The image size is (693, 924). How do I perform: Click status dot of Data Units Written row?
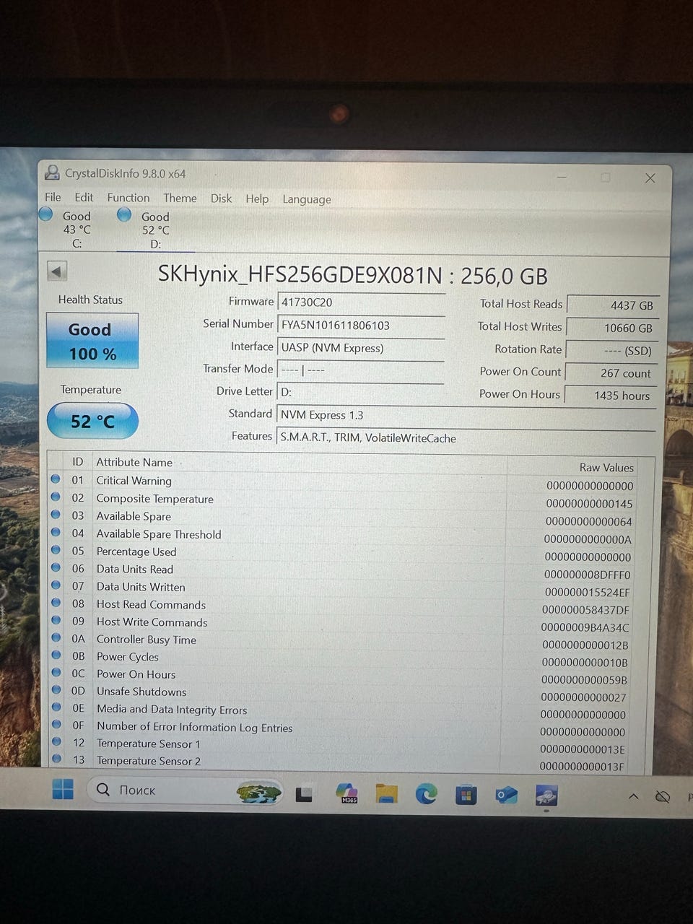point(56,585)
